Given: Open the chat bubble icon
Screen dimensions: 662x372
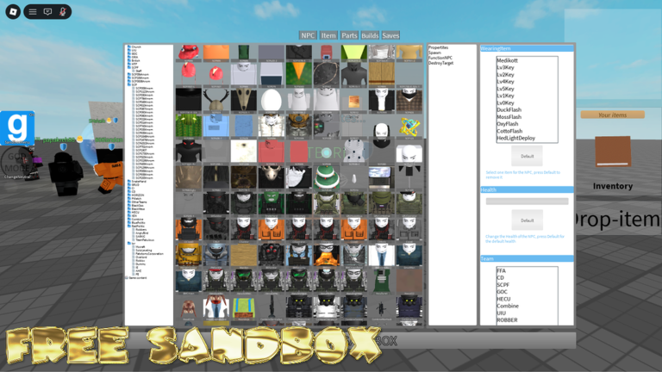Looking at the screenshot, I should (x=47, y=12).
